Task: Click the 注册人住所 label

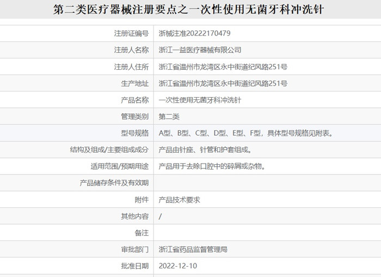Action: [x=132, y=67]
